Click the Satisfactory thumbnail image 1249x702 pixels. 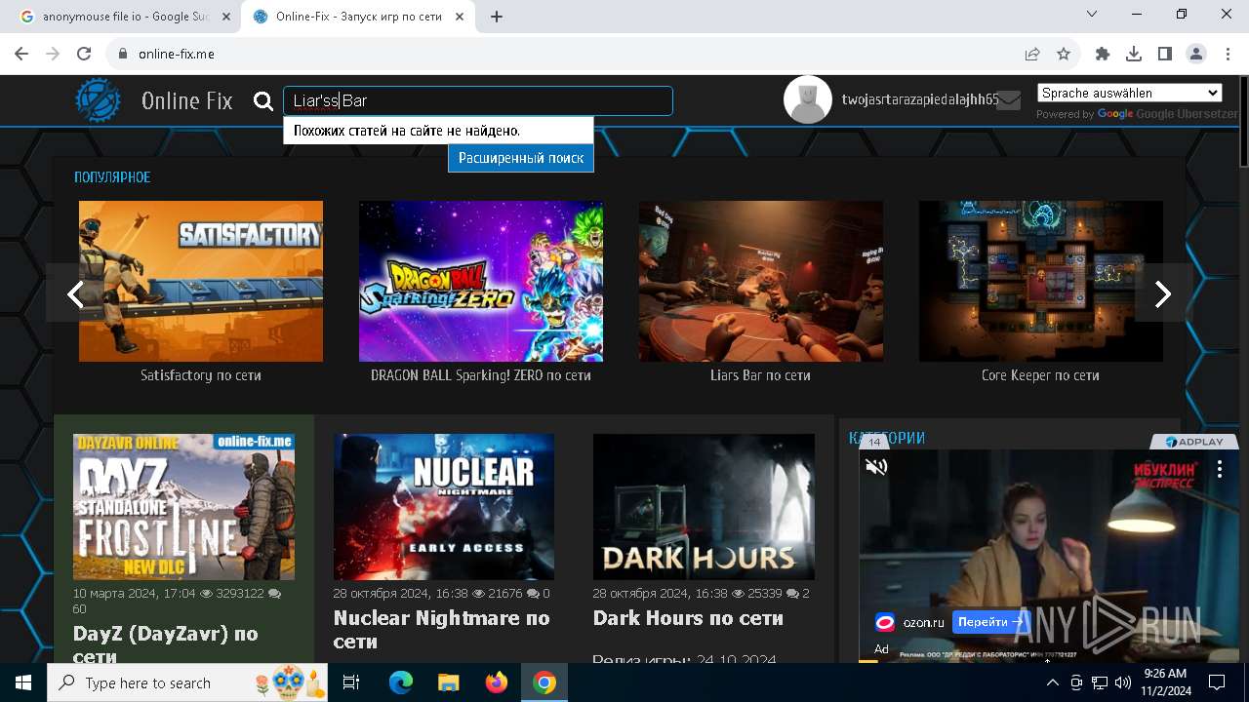pyautogui.click(x=201, y=281)
